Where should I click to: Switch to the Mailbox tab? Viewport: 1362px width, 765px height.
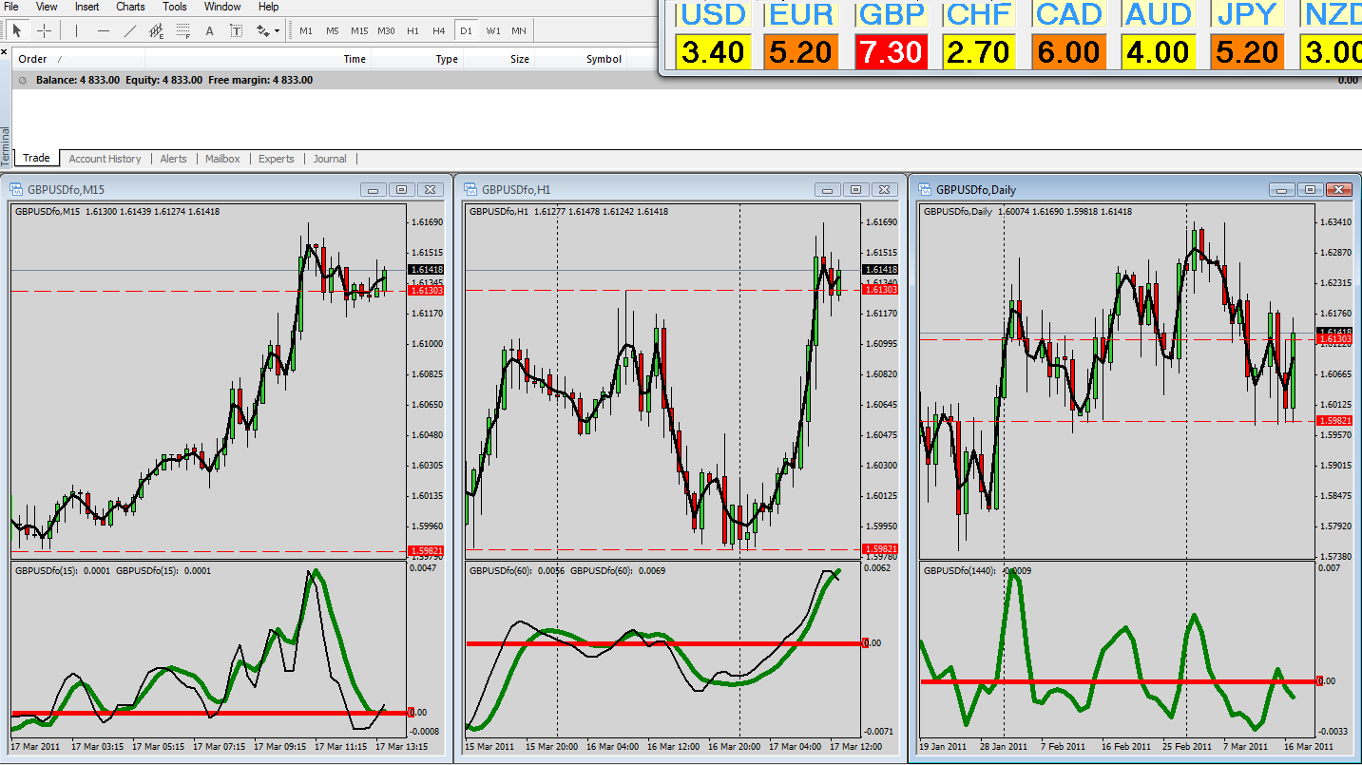[222, 159]
